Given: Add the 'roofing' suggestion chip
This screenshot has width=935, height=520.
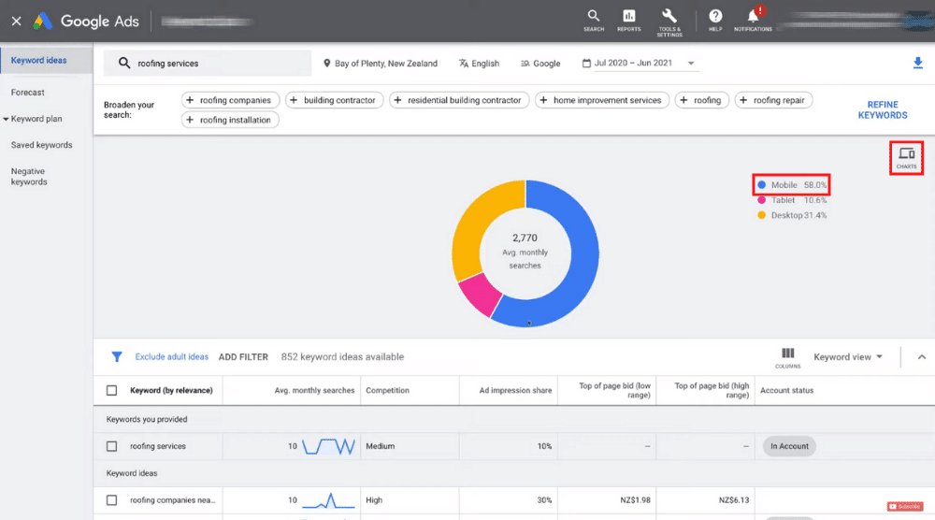Looking at the screenshot, I should pyautogui.click(x=702, y=100).
